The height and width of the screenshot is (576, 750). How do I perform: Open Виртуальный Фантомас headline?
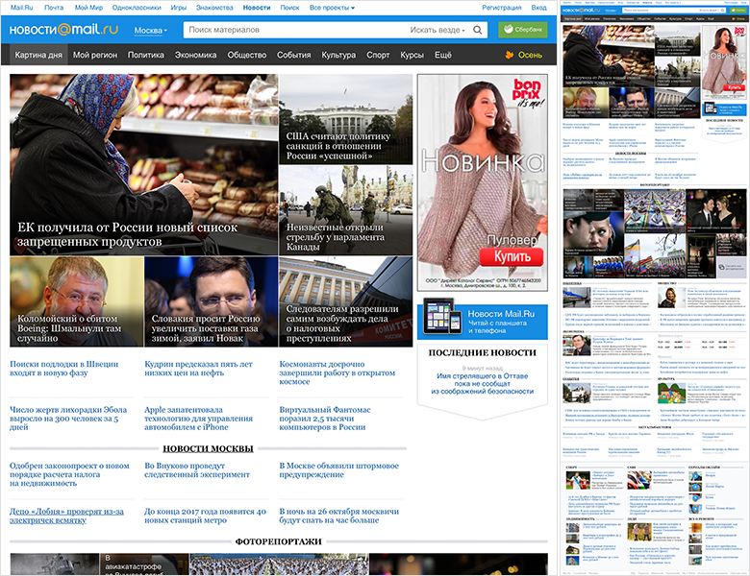click(325, 418)
